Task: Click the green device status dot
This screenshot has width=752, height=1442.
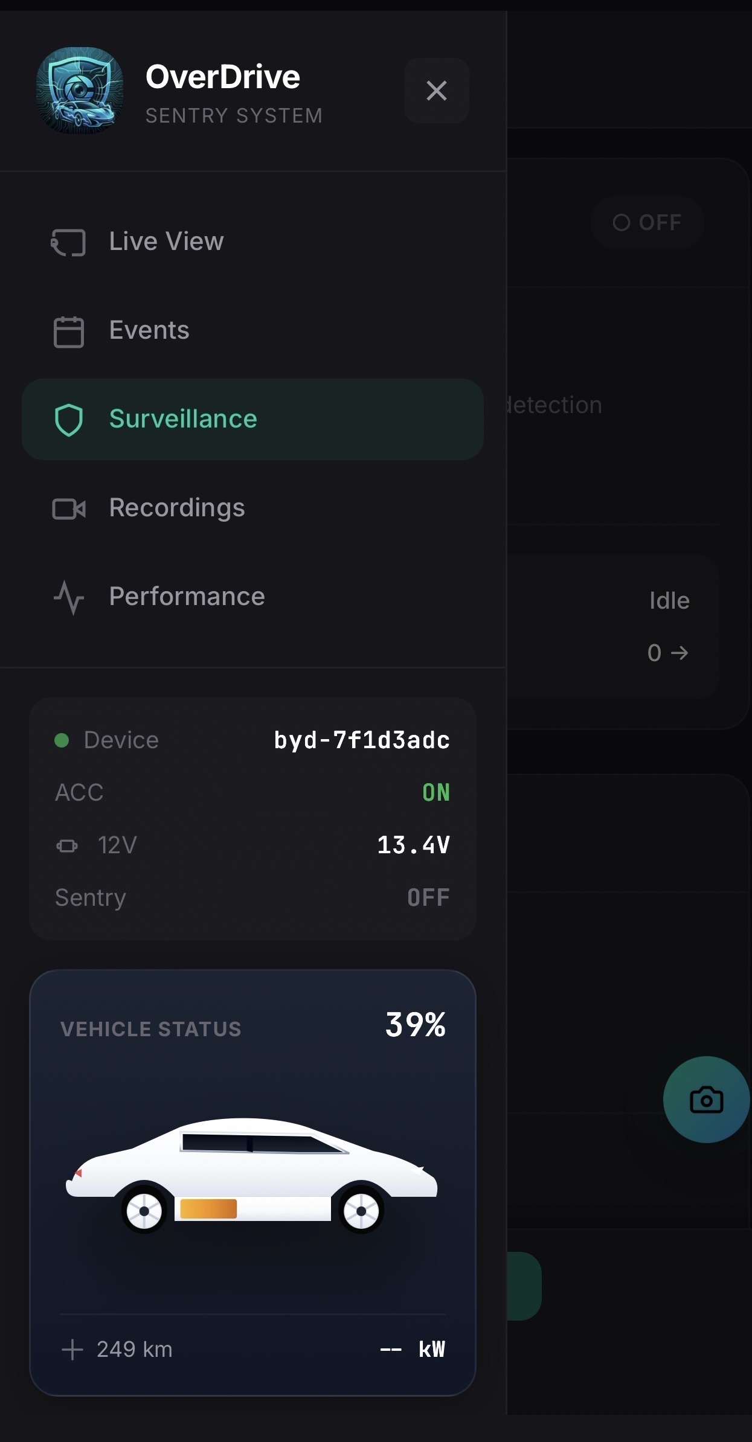Action: [61, 739]
